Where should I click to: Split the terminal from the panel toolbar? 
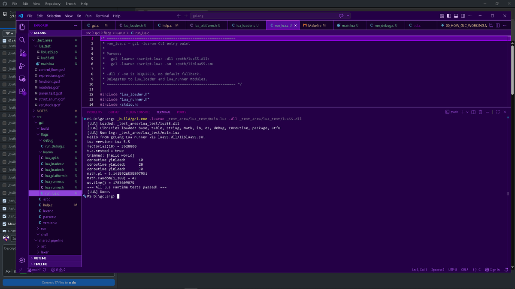point(473,112)
